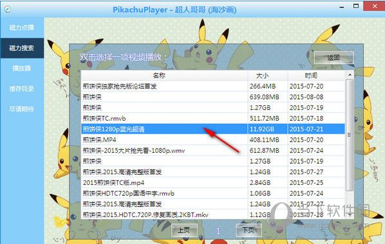Open the 缓存目录 sidebar section
Screen dimensions: 385x244
[x=22, y=89]
